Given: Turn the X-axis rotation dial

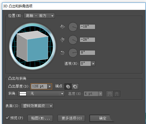Looking at the screenshot, I should [x=73, y=27].
